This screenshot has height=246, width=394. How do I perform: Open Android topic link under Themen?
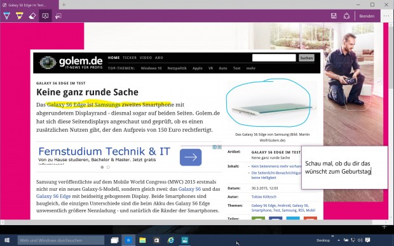tap(284, 205)
